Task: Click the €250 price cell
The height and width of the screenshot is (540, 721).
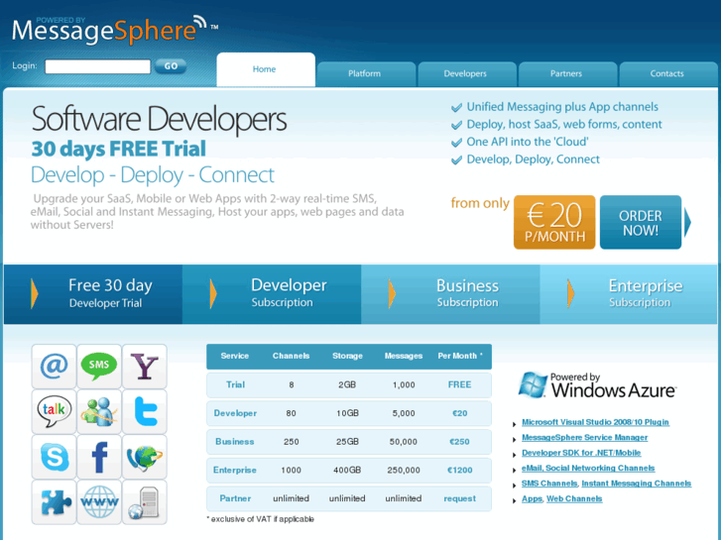Action: click(x=459, y=442)
